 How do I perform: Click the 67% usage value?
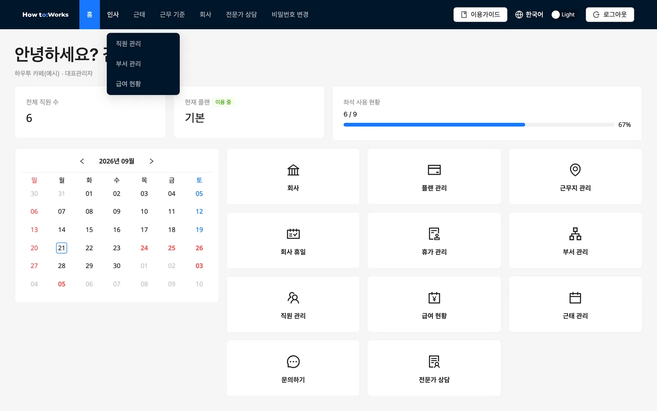[x=625, y=125]
